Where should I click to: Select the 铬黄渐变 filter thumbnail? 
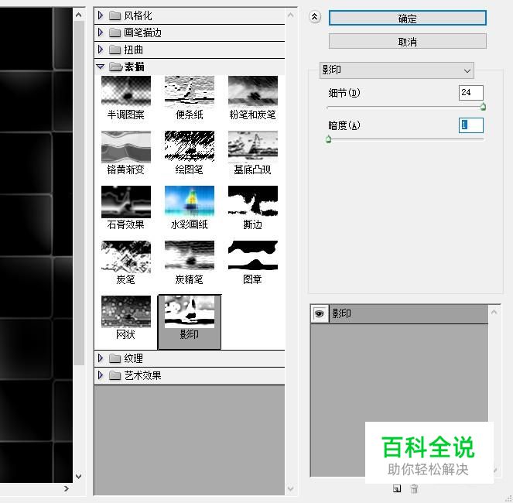point(126,146)
